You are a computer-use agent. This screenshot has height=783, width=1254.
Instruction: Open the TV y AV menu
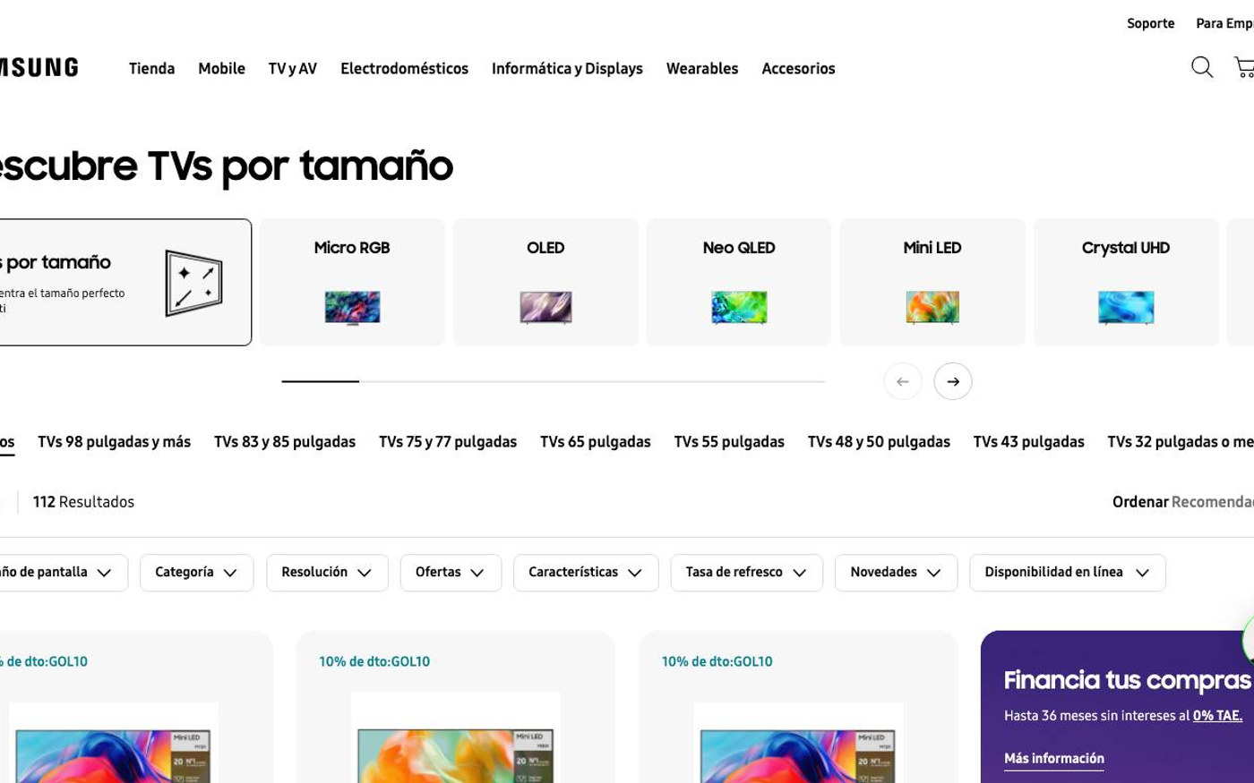point(292,68)
